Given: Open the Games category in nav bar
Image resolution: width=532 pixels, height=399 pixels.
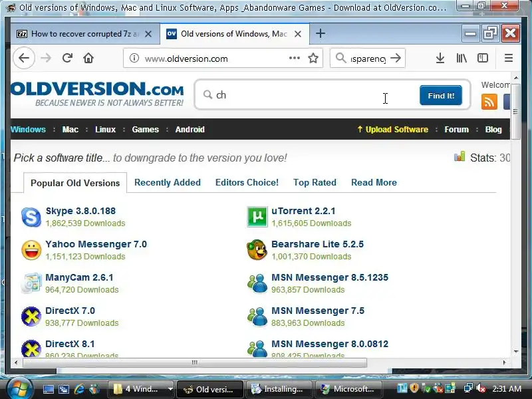Looking at the screenshot, I should pos(145,129).
